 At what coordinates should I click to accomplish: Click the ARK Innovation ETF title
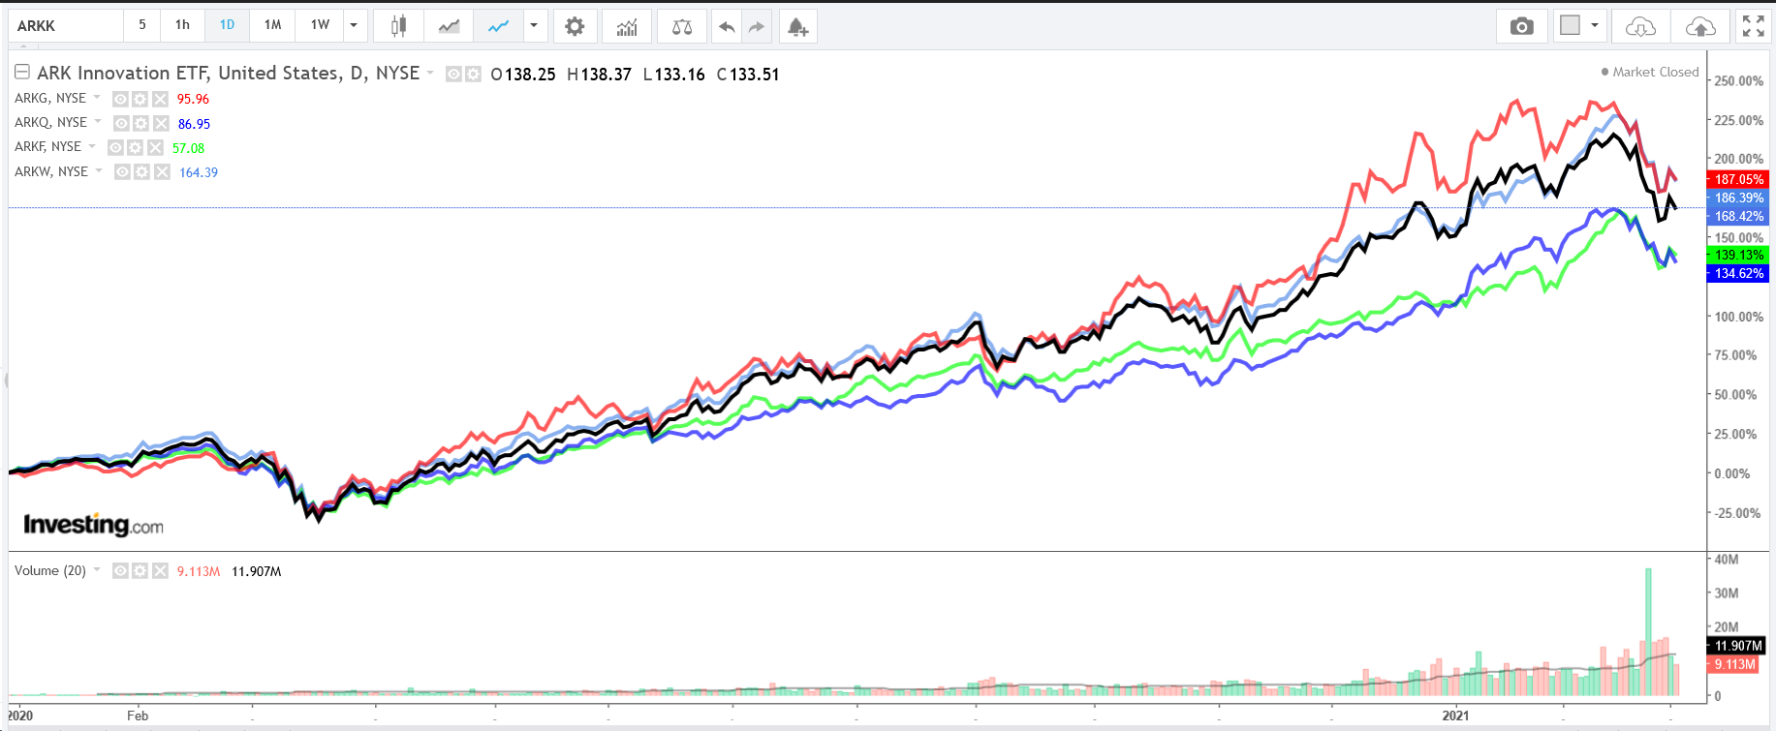229,73
